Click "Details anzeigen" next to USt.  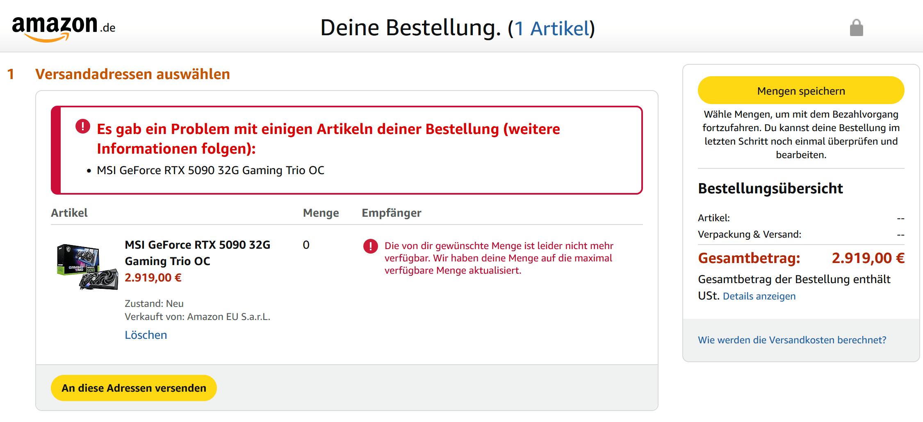pos(759,296)
